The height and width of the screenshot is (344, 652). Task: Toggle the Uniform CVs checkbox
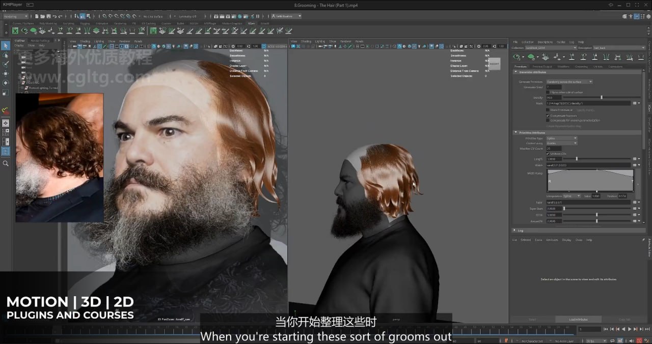coord(548,154)
